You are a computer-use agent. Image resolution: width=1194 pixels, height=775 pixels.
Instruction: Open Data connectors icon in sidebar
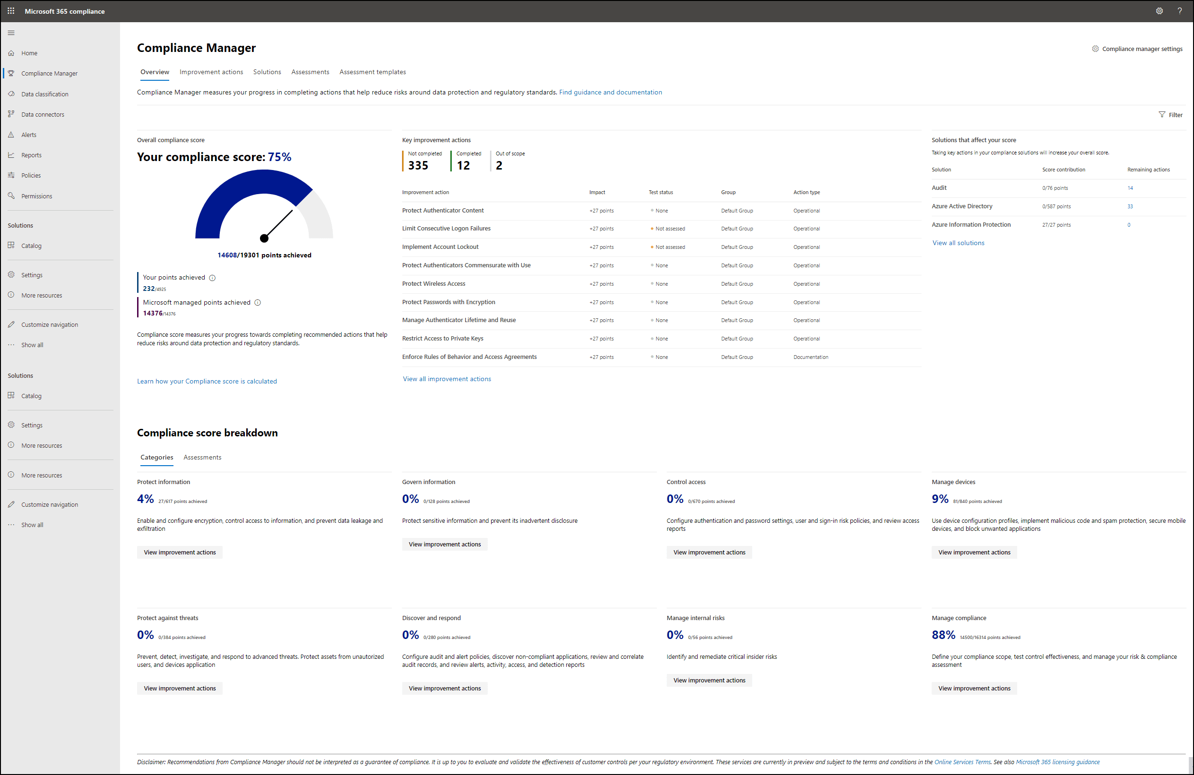click(x=11, y=114)
